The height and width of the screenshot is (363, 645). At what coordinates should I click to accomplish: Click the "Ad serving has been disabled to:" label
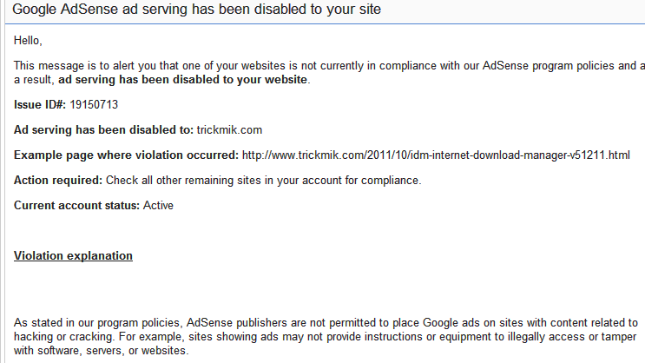103,130
